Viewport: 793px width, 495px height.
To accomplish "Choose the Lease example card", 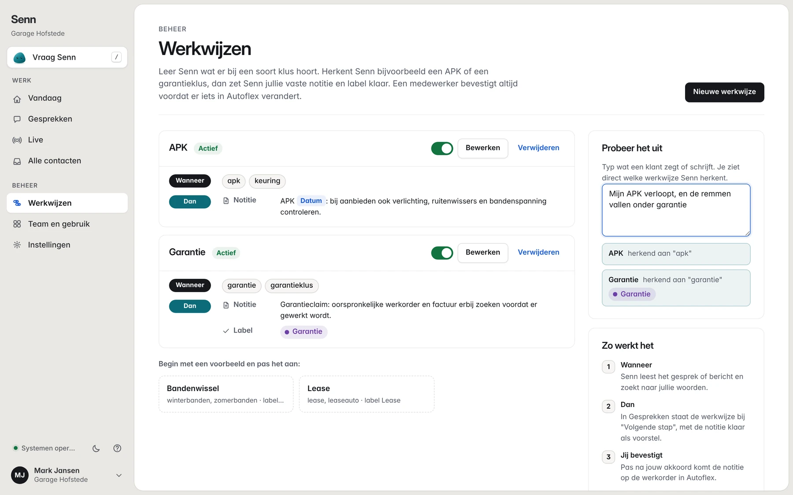I will click(367, 394).
